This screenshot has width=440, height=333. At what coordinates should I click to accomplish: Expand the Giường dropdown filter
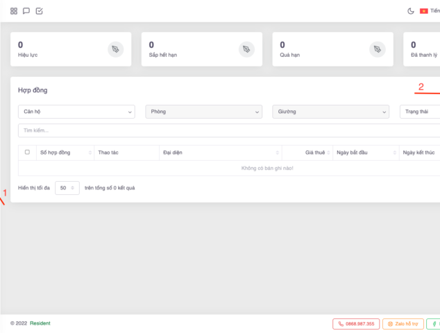[x=331, y=112]
